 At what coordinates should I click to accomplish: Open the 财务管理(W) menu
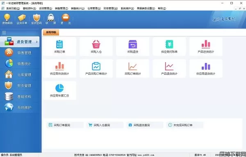click(x=111, y=9)
